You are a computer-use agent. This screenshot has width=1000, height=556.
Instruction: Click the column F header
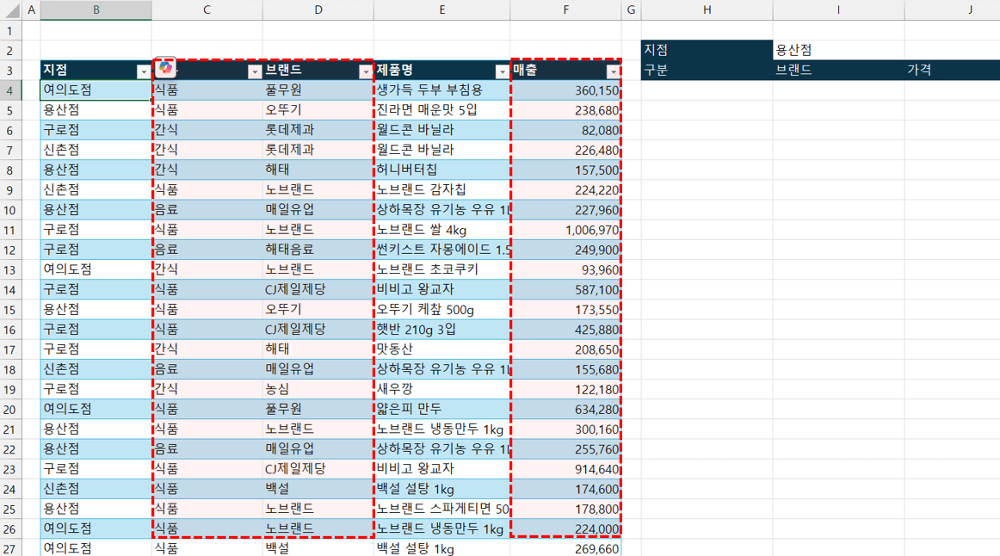click(x=566, y=9)
